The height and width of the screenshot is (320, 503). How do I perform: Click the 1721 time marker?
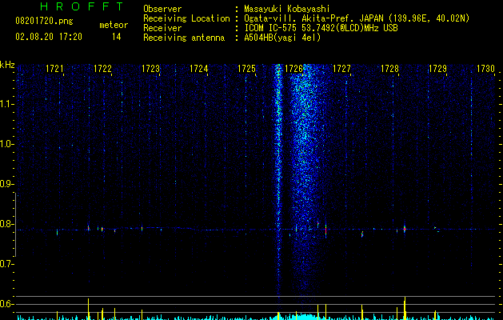(54, 69)
